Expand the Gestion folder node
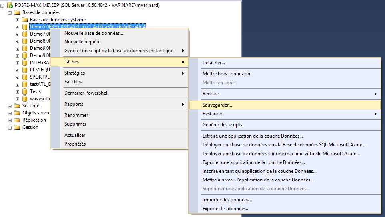 [10, 128]
